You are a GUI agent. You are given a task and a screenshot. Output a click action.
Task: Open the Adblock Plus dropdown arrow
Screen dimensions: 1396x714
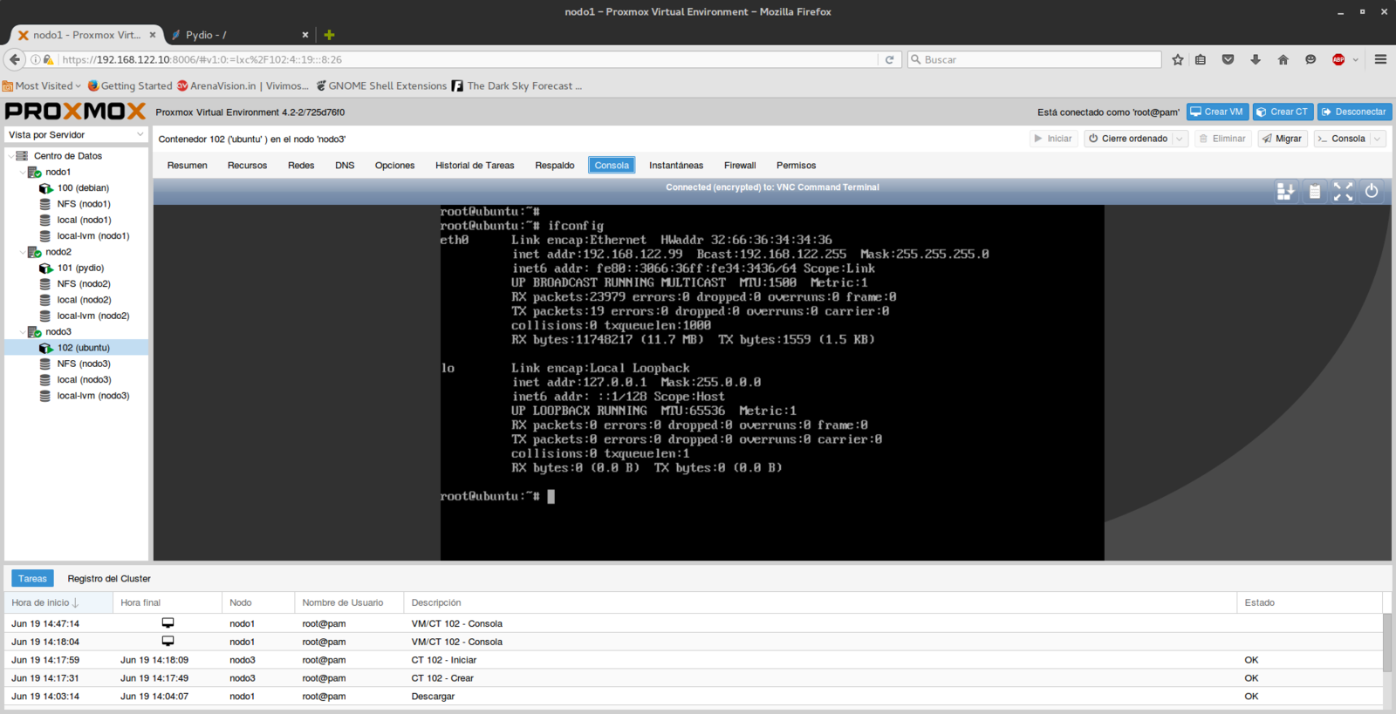(x=1355, y=59)
